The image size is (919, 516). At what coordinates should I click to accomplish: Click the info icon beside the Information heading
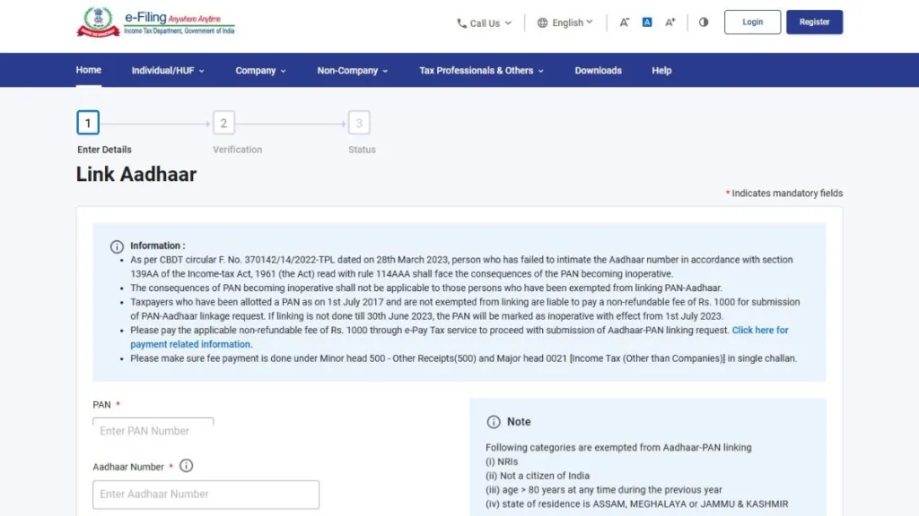[117, 246]
